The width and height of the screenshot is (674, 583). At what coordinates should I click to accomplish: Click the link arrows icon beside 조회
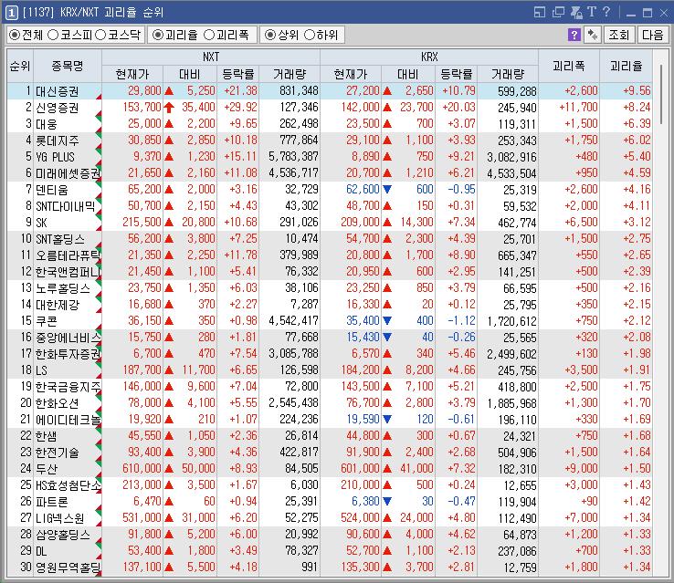(593, 35)
